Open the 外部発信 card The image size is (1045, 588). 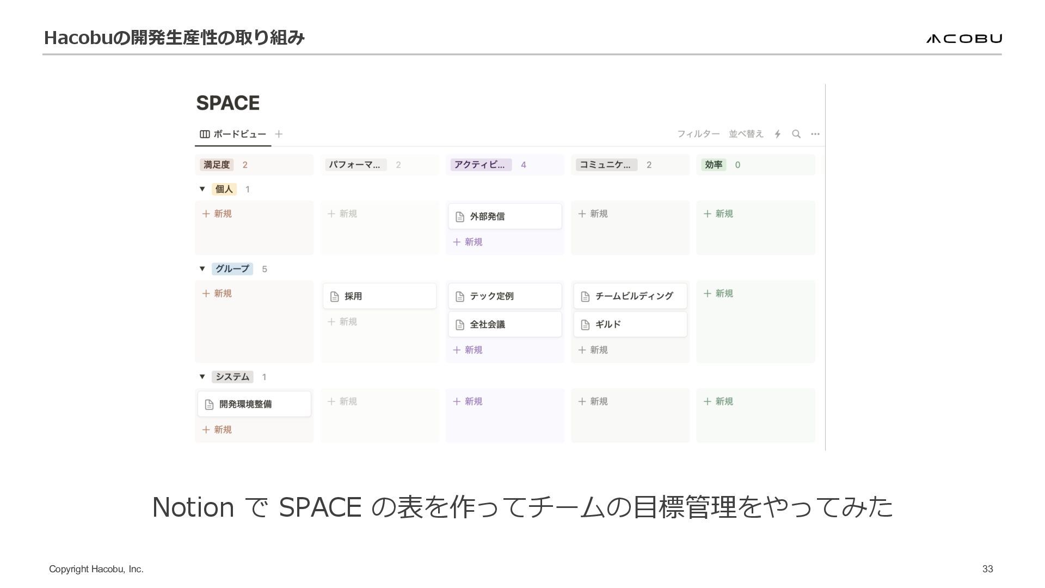click(x=505, y=217)
